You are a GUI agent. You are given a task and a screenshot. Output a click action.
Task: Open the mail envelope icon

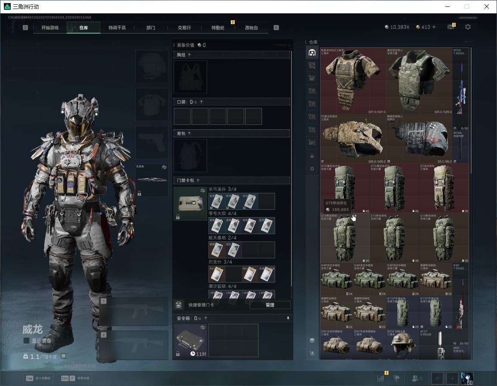[451, 27]
